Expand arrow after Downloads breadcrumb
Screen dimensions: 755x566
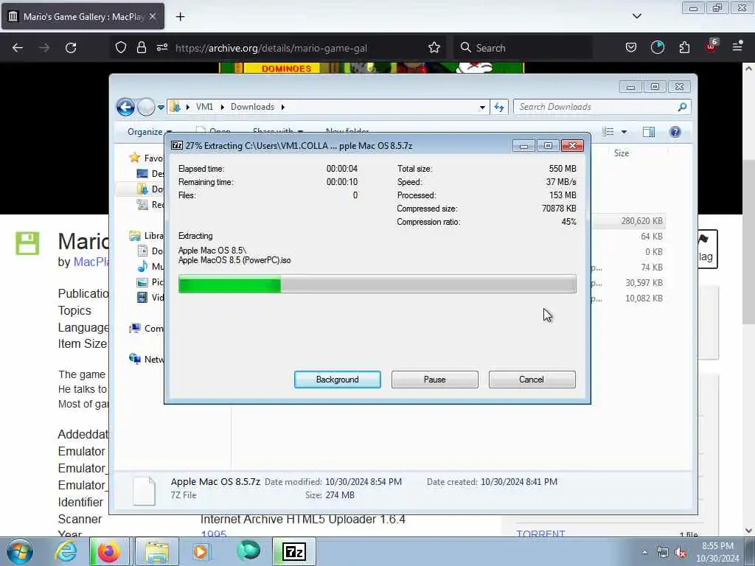(x=282, y=107)
